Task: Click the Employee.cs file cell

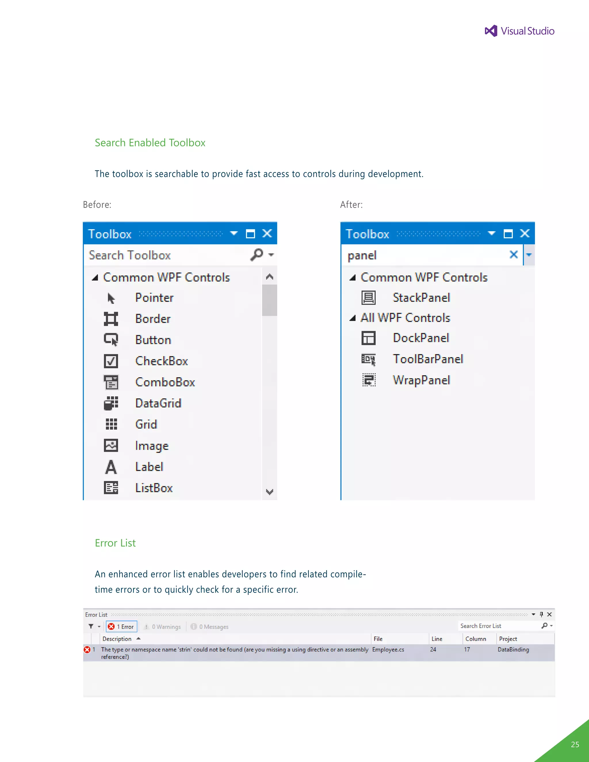Action: (388, 650)
